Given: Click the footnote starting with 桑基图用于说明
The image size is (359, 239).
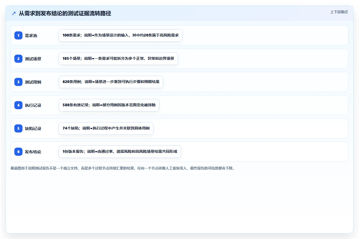Looking at the screenshot, I should pos(122,168).
